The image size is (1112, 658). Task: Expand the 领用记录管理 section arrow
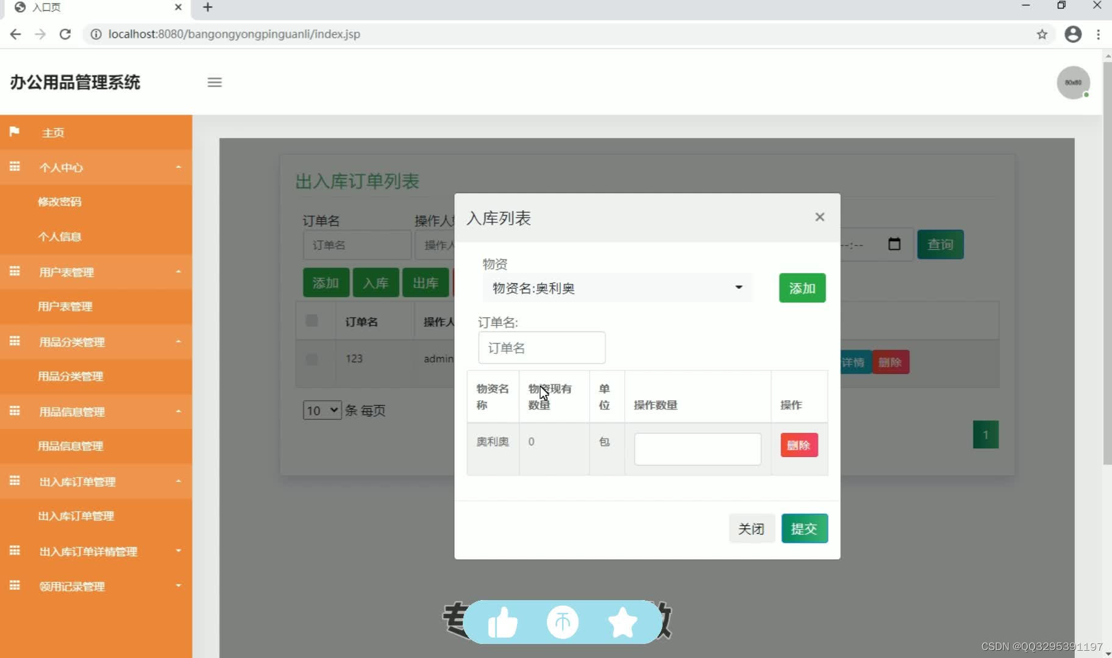[179, 585]
